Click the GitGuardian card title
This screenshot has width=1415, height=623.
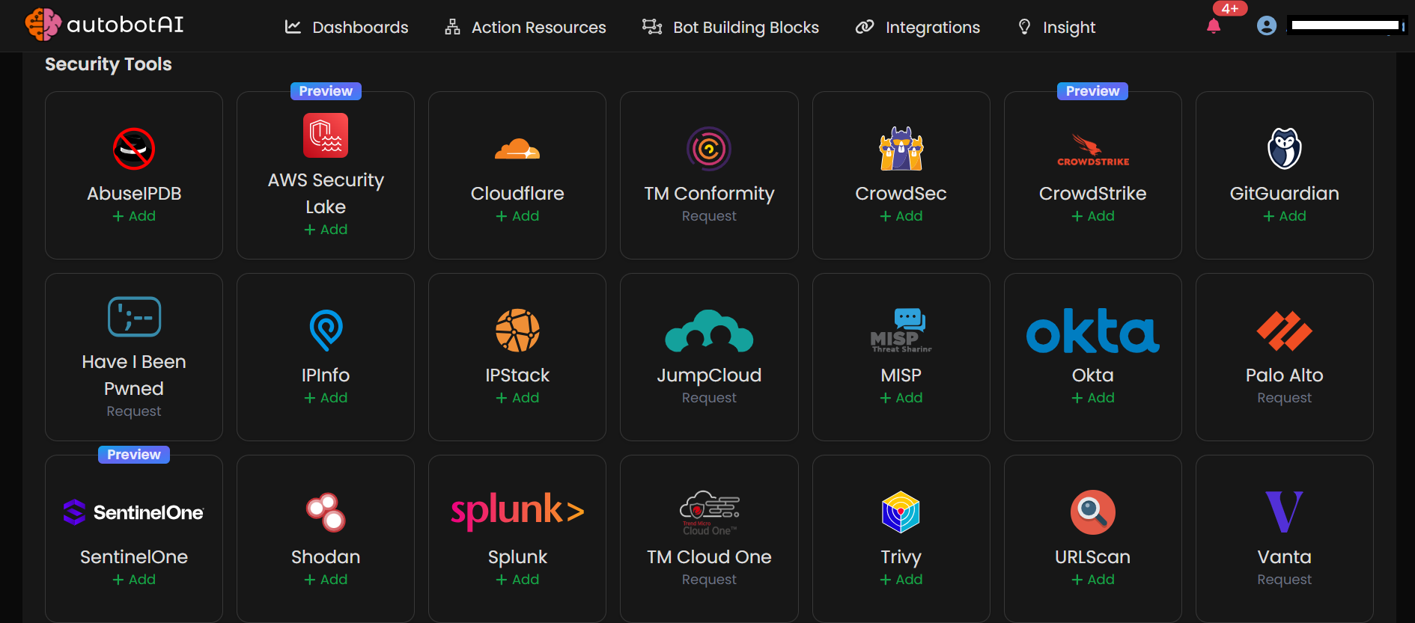pyautogui.click(x=1285, y=194)
